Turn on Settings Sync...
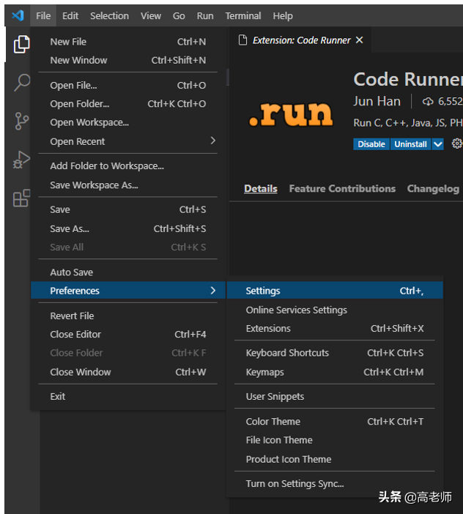Viewport: 463px width, 514px height. tap(335, 483)
